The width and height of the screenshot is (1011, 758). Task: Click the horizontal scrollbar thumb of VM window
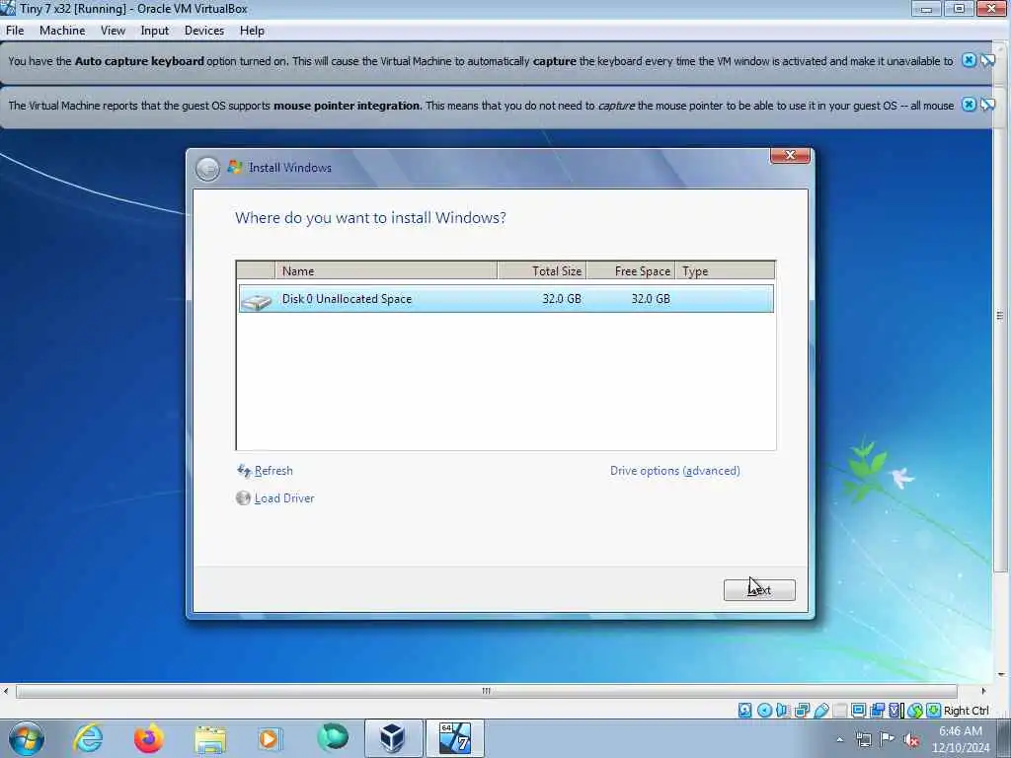tap(486, 691)
